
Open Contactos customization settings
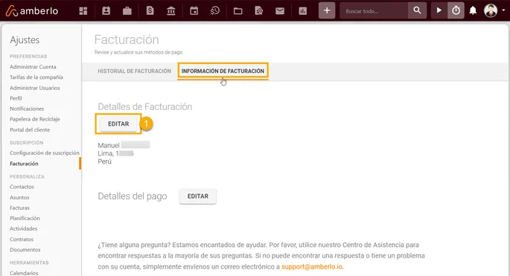tap(22, 187)
